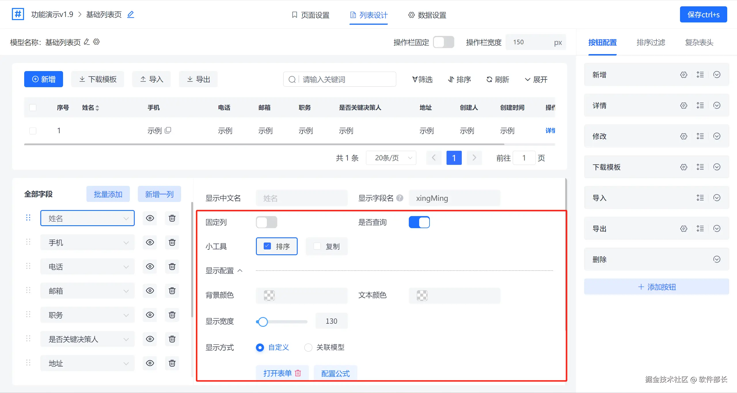Expand the 删除 button configuration row
737x393 pixels.
[717, 260]
